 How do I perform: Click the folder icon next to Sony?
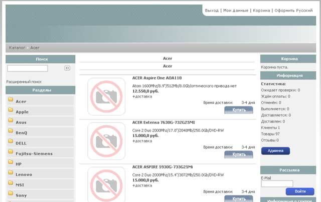11,193
